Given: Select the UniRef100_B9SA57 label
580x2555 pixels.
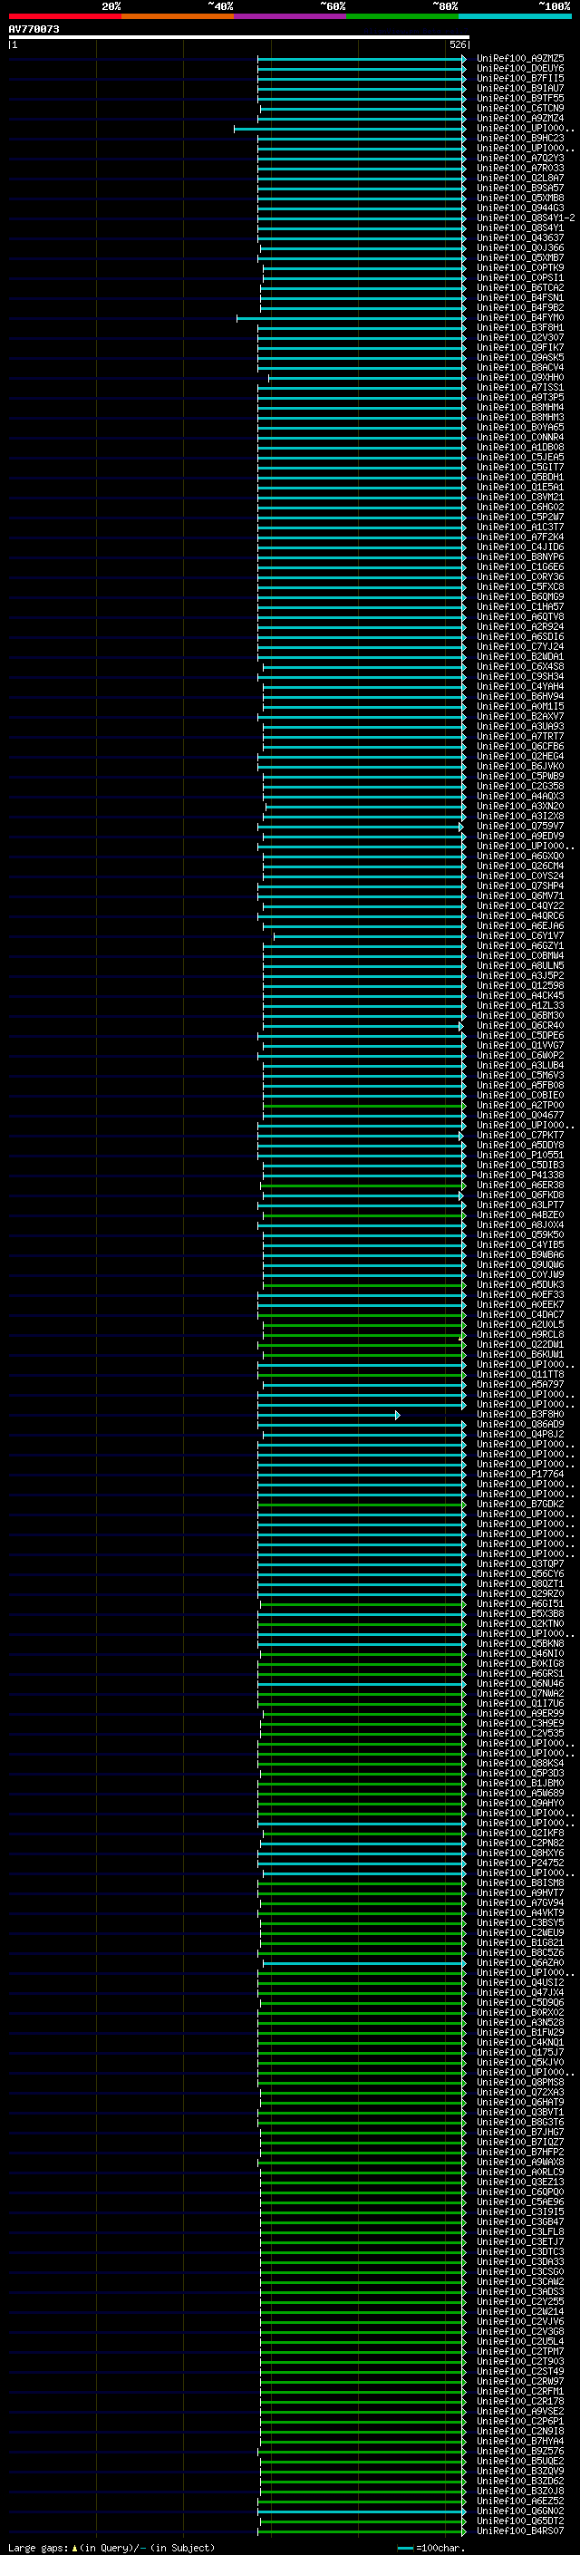Looking at the screenshot, I should click(519, 189).
